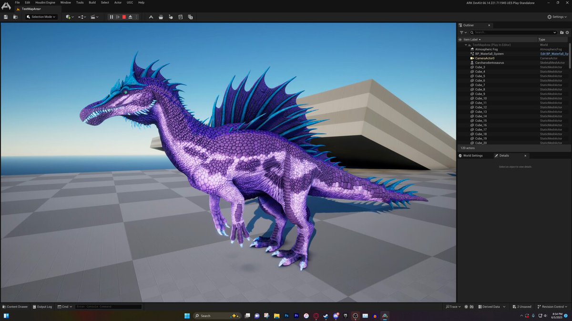
Task: Open the Houdini Engine menu
Action: click(x=45, y=2)
